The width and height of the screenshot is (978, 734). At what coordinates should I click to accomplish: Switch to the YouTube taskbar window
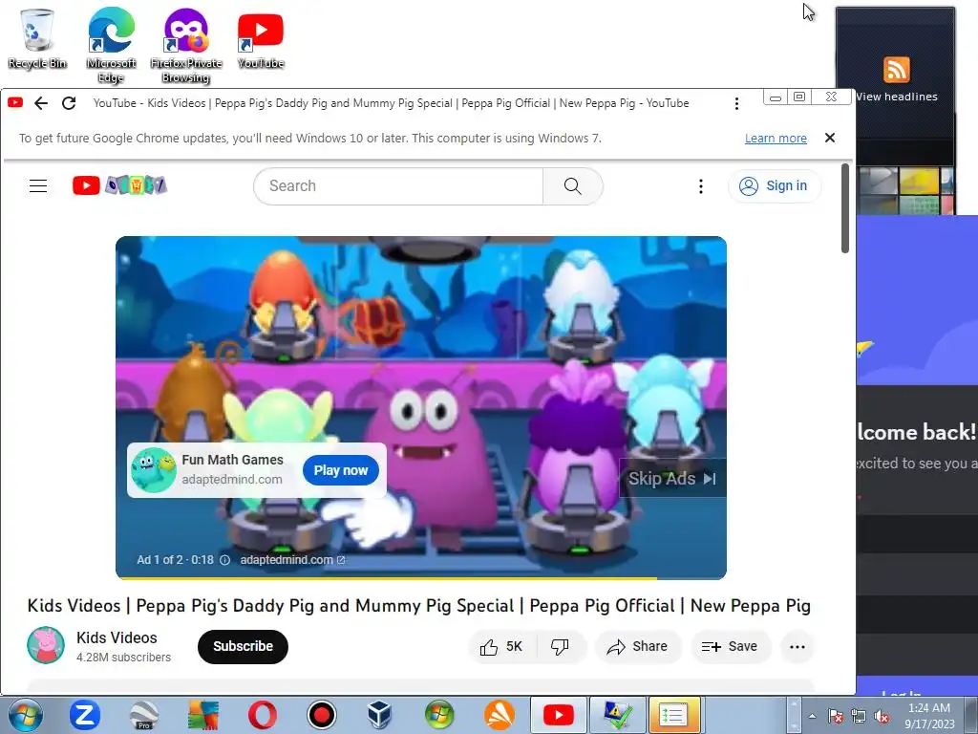558,715
